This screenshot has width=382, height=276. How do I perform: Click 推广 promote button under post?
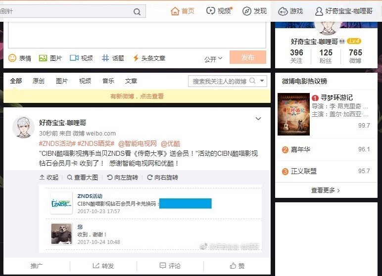point(37,266)
